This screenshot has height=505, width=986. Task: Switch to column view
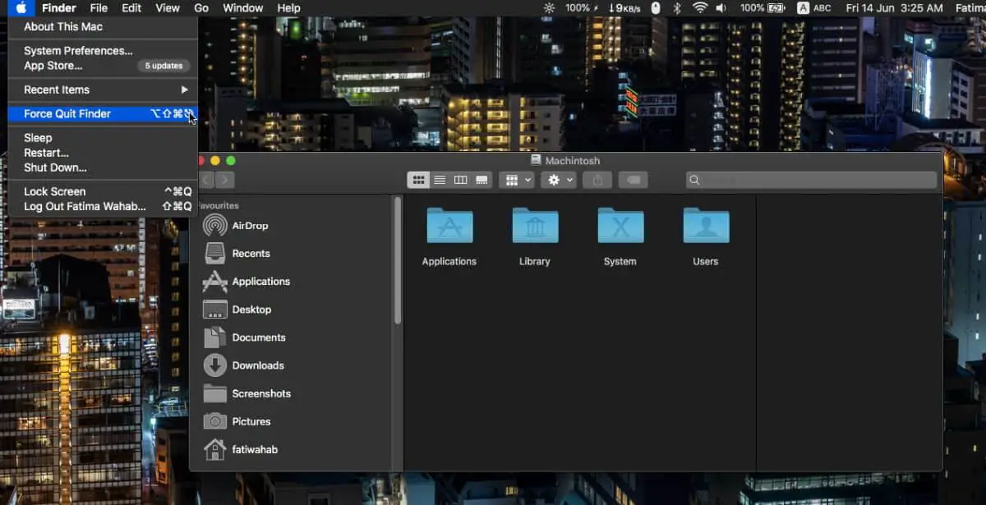[x=461, y=180]
